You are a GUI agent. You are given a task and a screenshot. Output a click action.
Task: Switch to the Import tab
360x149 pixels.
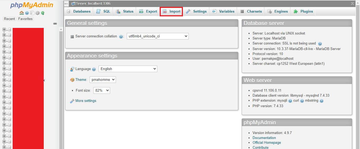[x=172, y=12]
